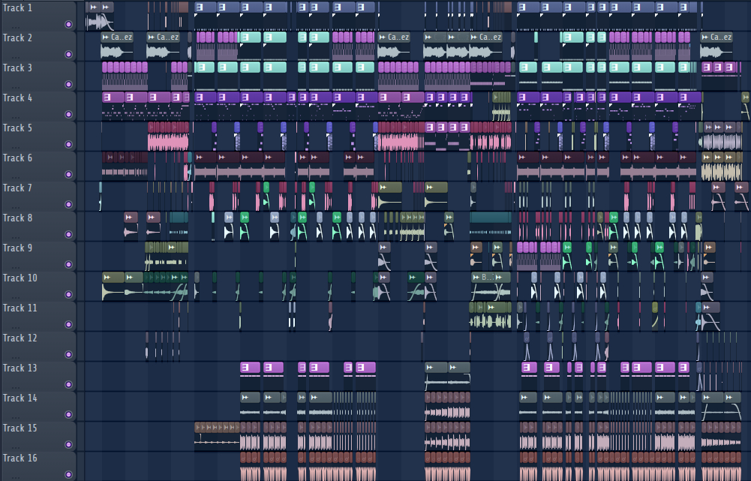
Task: Click the first audio clip on Track 14
Action: [250, 397]
